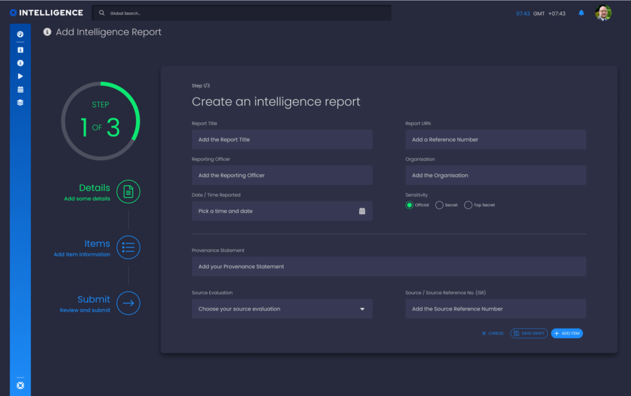The image size is (631, 396).
Task: Click the Report Title input field
Action: 282,139
